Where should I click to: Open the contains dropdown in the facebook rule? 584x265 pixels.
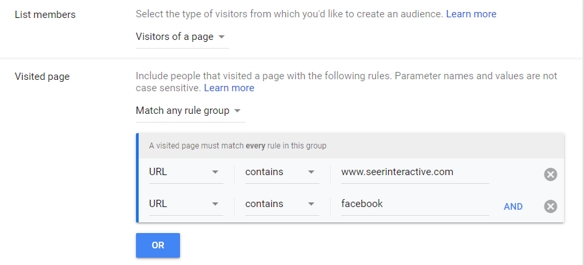coord(282,204)
